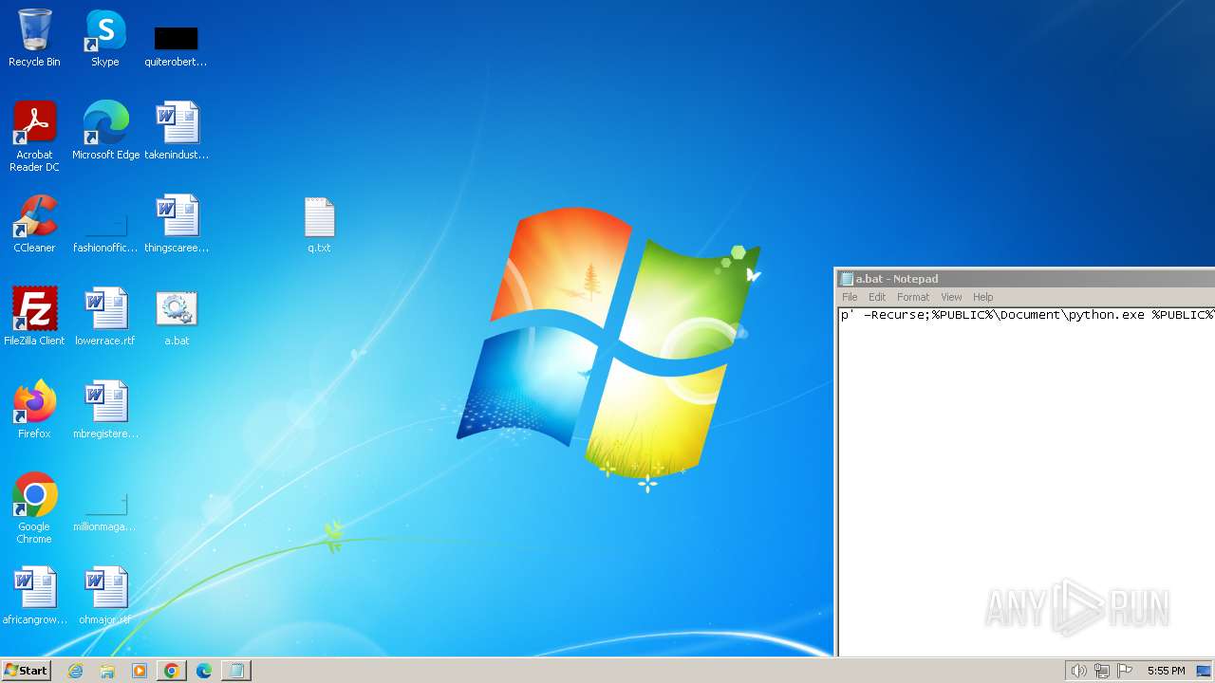Open Action Center flag tray icon
This screenshot has height=683, width=1215.
[1125, 671]
